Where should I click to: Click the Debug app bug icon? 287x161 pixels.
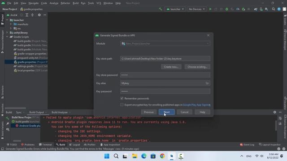click(x=227, y=9)
